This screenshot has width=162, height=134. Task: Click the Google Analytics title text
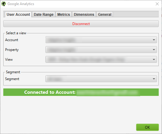(21, 4)
